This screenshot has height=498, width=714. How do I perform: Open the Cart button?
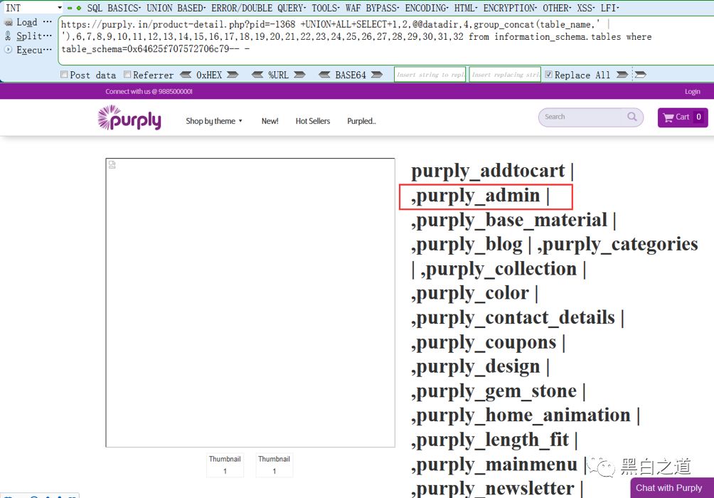point(683,117)
